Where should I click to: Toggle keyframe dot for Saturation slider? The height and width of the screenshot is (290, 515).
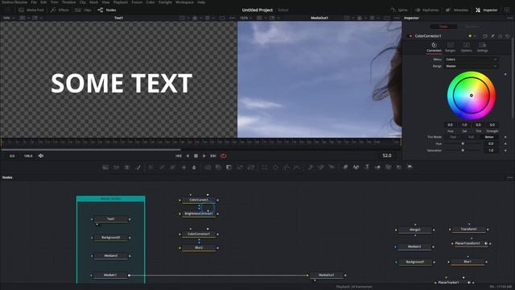505,151
